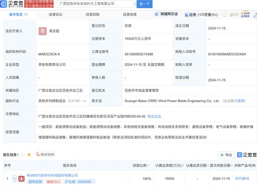Screen dimensions: 257x187
Task: Click the 全国企业信用查询 red banner
Action: click(x=39, y=4)
